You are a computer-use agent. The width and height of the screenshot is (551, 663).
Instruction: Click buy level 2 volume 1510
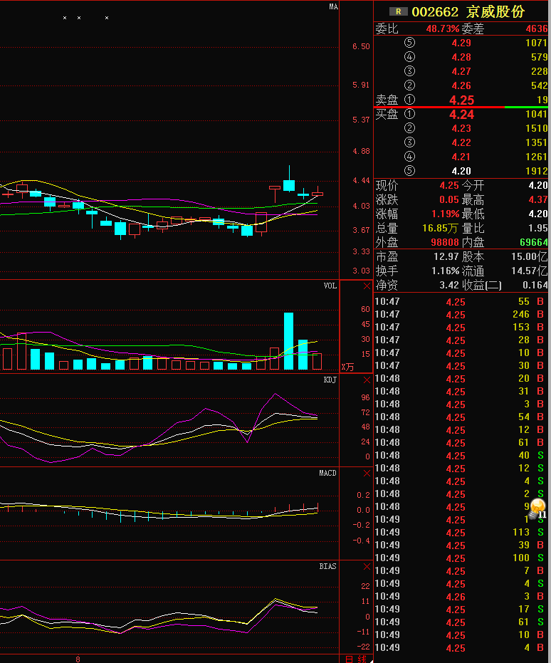(x=537, y=128)
